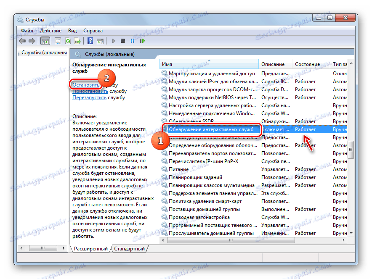Select Настройка сервера удаленных рабочих столов
The height and width of the screenshot is (279, 372).
point(254,105)
